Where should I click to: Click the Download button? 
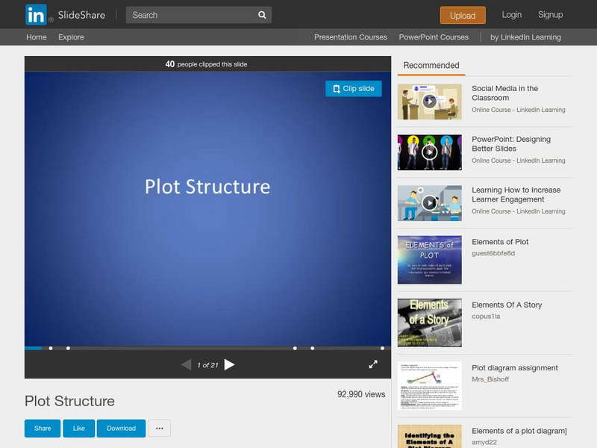[x=121, y=428]
